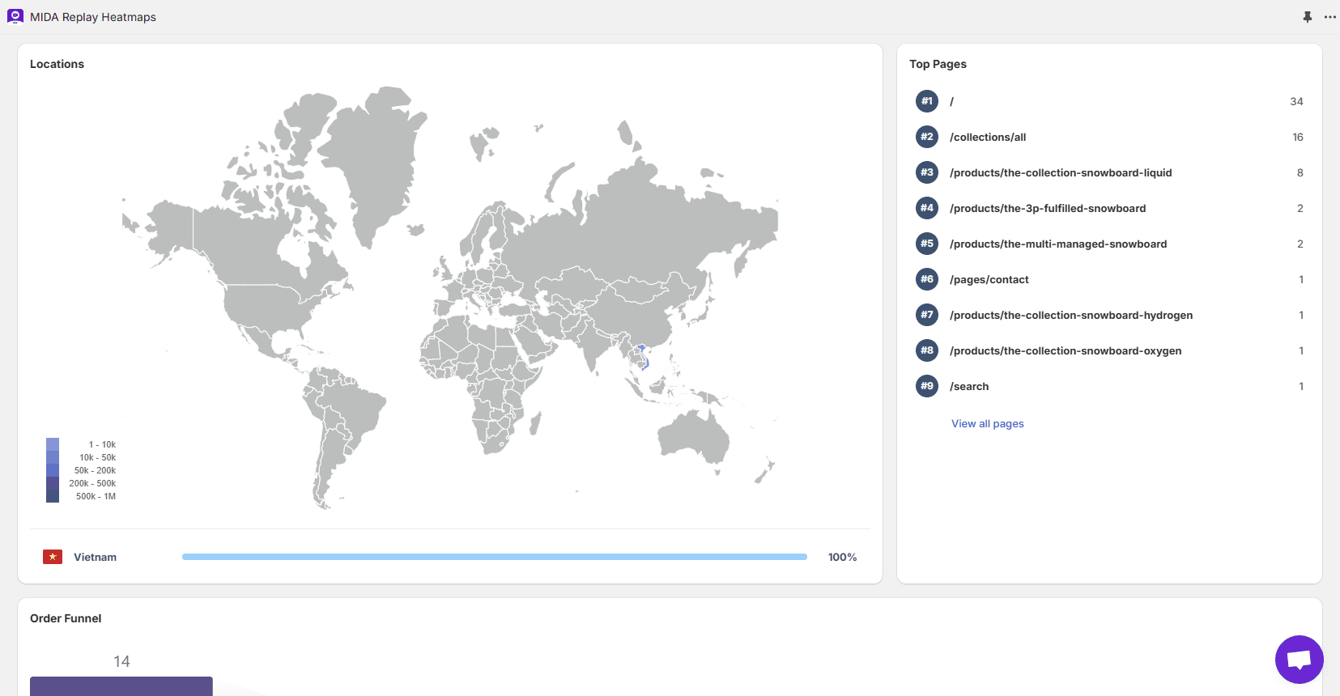Click the Vietnam 100% progress bar
1340x696 pixels.
click(494, 557)
